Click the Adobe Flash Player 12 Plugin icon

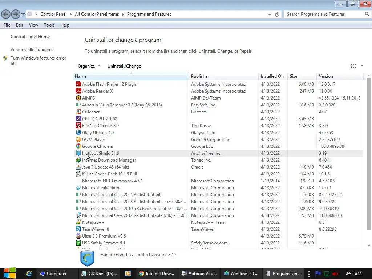point(78,84)
